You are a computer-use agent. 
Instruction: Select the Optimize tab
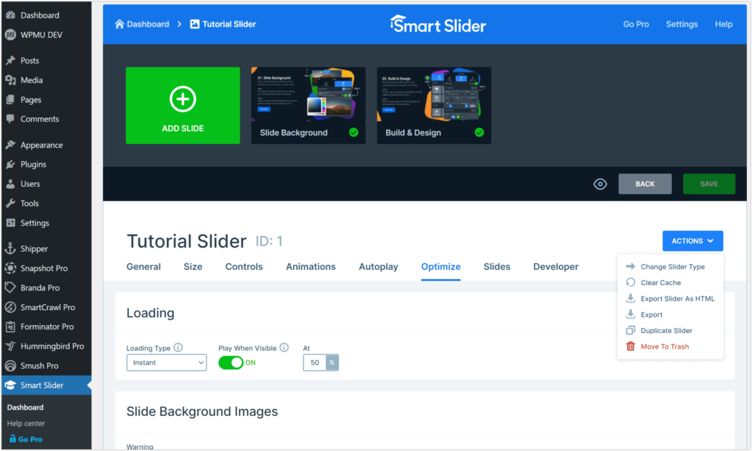[440, 267]
